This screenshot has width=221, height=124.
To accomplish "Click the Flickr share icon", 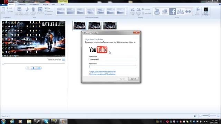I will pos(188,11).
